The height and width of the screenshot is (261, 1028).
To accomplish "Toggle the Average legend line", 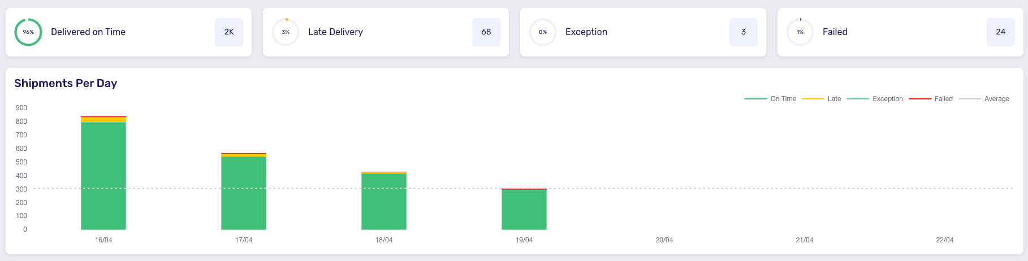I will click(x=984, y=99).
